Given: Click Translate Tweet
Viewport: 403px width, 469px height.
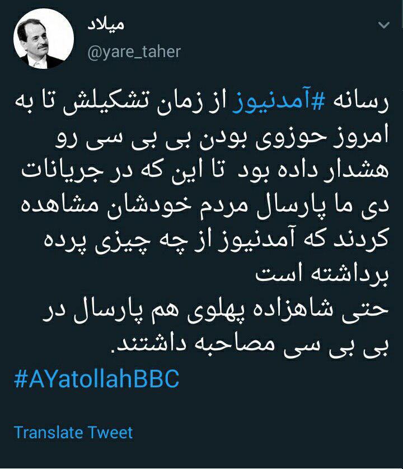Looking at the screenshot, I should coord(73,433).
